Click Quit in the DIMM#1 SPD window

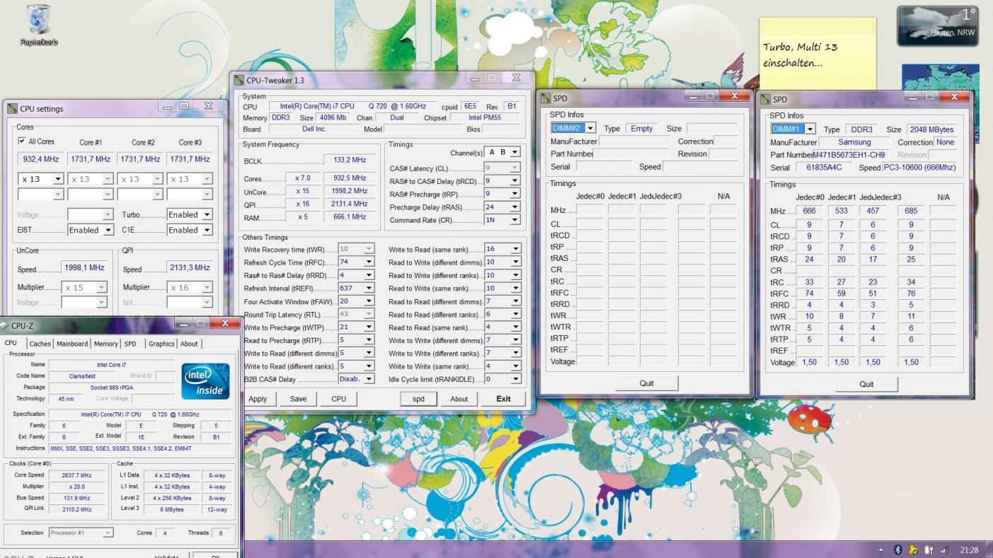coord(866,384)
